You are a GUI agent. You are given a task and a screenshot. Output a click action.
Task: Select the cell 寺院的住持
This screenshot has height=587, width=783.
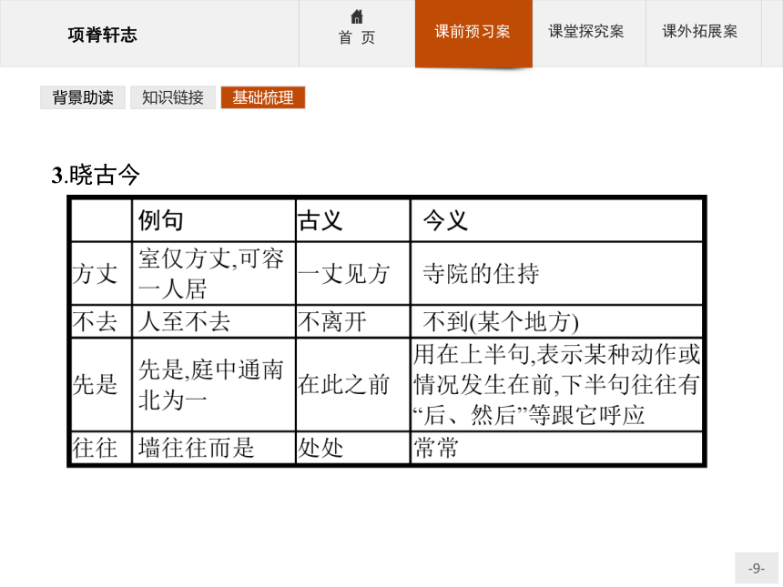point(556,274)
